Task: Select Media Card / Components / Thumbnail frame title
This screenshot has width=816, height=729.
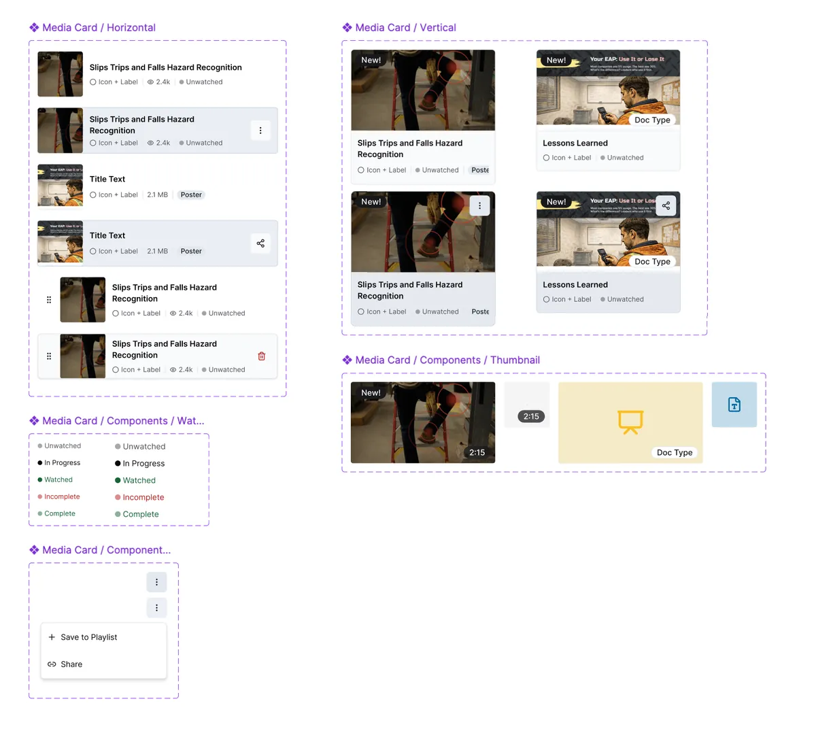Action: click(447, 360)
